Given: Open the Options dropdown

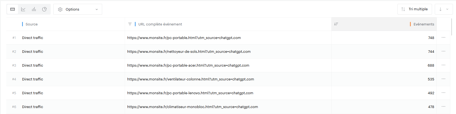Looking at the screenshot, I should (78, 9).
